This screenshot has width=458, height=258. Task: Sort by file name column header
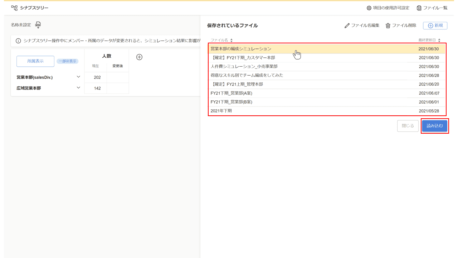pos(221,40)
